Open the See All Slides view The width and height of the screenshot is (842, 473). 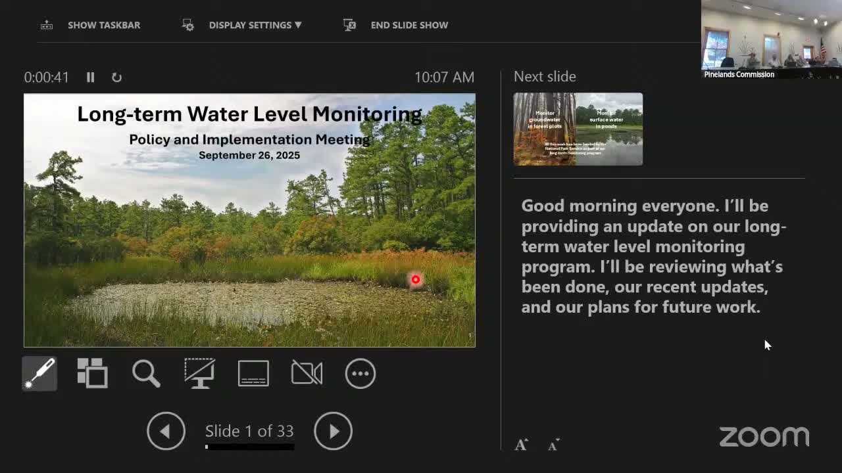(x=92, y=373)
